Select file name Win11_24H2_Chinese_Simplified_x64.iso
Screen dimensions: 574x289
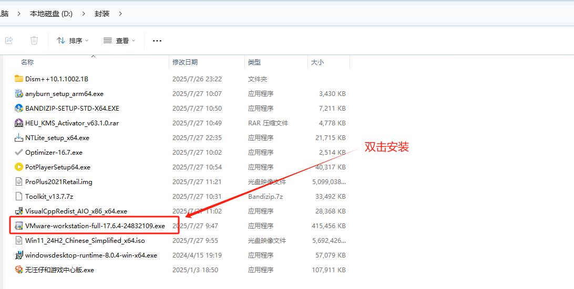[x=85, y=240]
